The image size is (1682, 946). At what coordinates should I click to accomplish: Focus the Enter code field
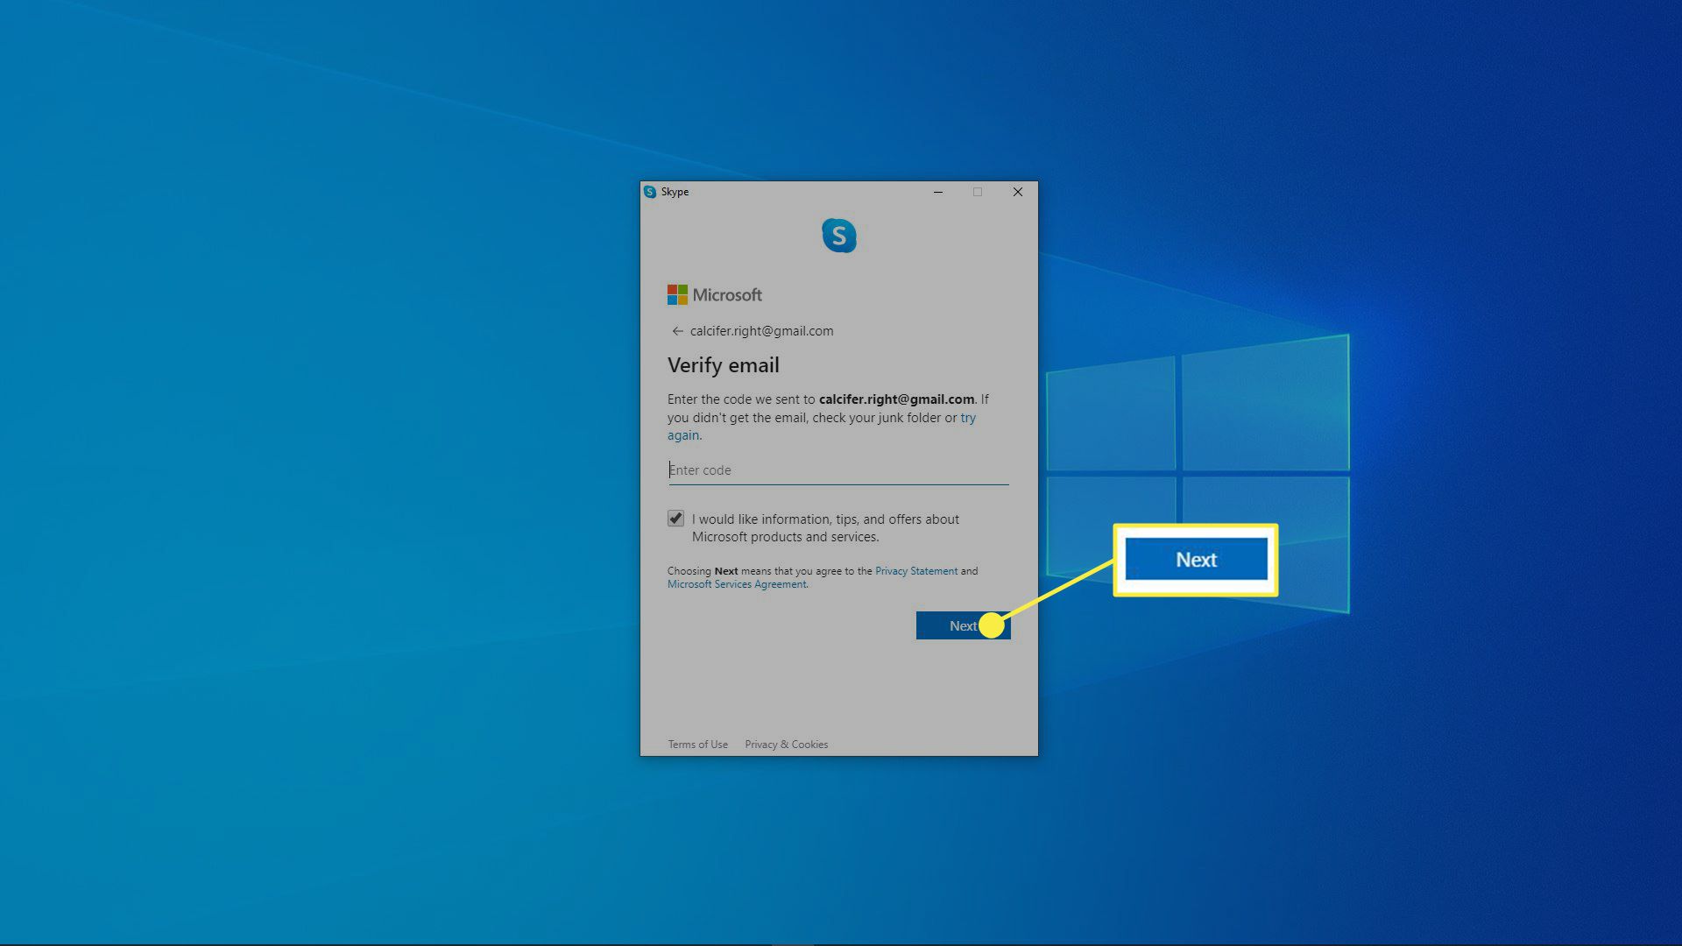pyautogui.click(x=838, y=470)
